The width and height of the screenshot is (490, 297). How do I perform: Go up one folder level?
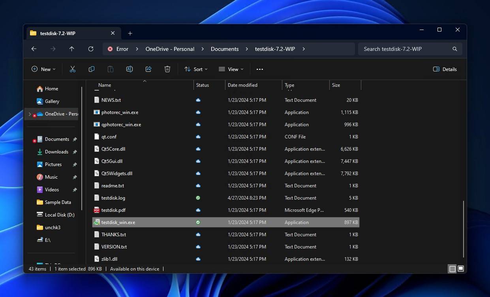point(71,49)
